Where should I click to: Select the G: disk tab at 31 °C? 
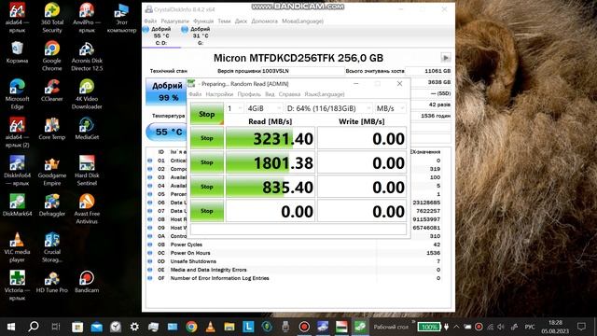pos(201,35)
